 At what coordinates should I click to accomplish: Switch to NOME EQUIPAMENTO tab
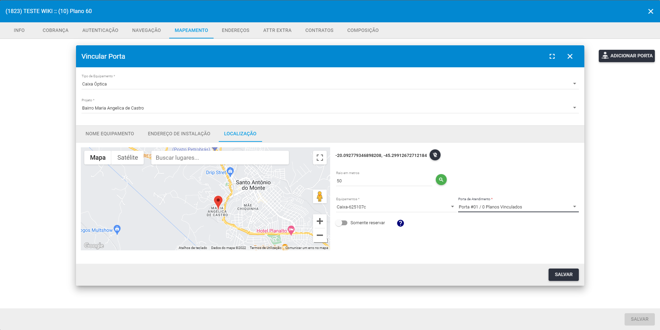pyautogui.click(x=110, y=134)
